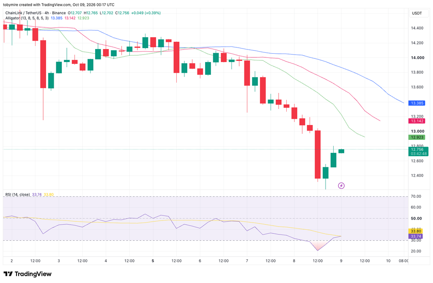Click the large red candle closing near 12.35
This screenshot has width=433, height=283.
click(x=318, y=155)
